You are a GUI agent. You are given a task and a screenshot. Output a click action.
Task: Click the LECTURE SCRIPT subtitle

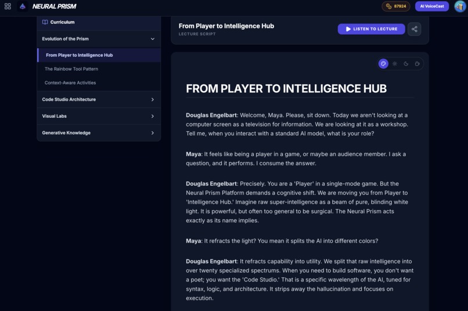(x=197, y=34)
